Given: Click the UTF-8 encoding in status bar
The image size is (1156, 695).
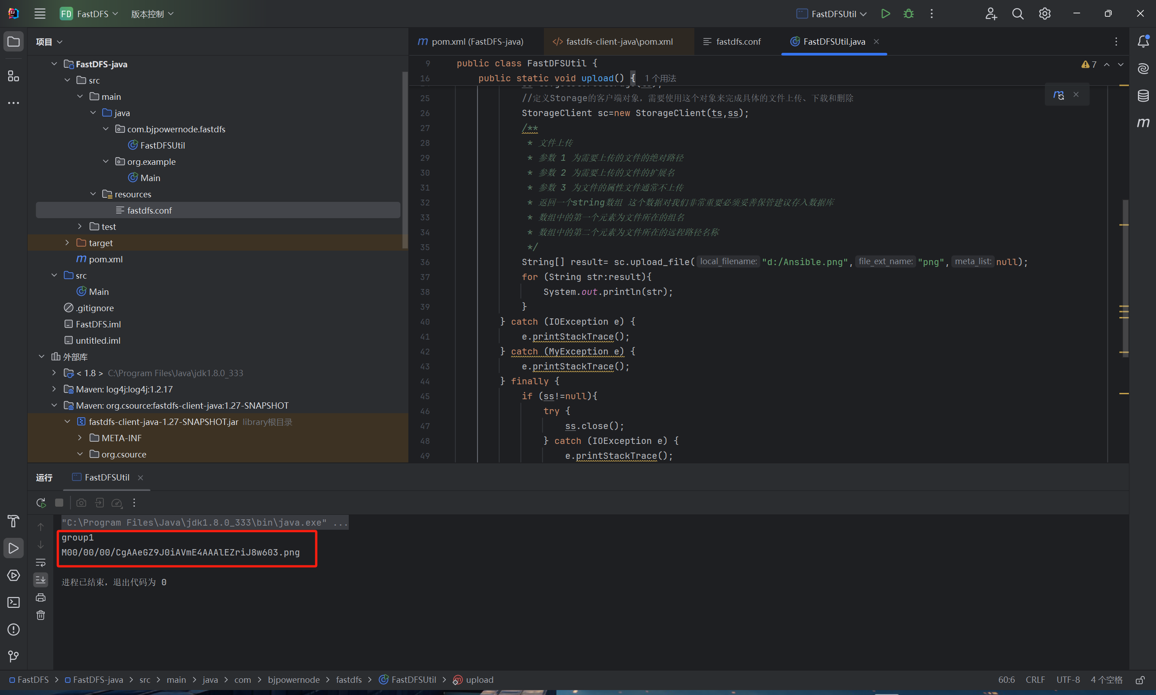Looking at the screenshot, I should click(x=1068, y=680).
